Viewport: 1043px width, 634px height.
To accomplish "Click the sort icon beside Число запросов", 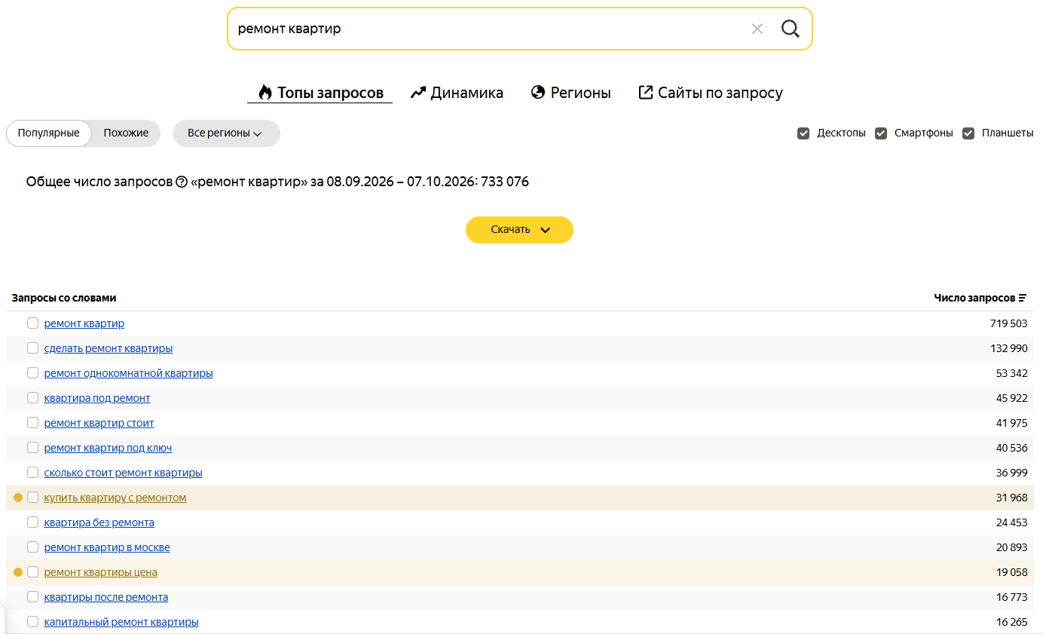I will (1023, 298).
